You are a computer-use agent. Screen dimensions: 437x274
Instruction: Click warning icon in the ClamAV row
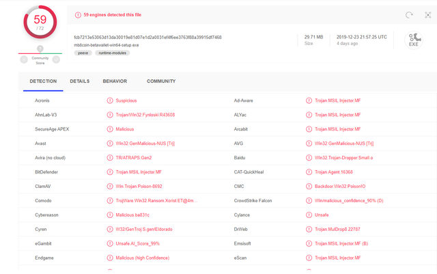click(110, 187)
